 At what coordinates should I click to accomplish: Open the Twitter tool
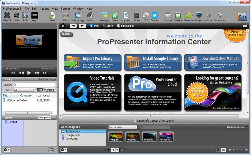point(155,17)
